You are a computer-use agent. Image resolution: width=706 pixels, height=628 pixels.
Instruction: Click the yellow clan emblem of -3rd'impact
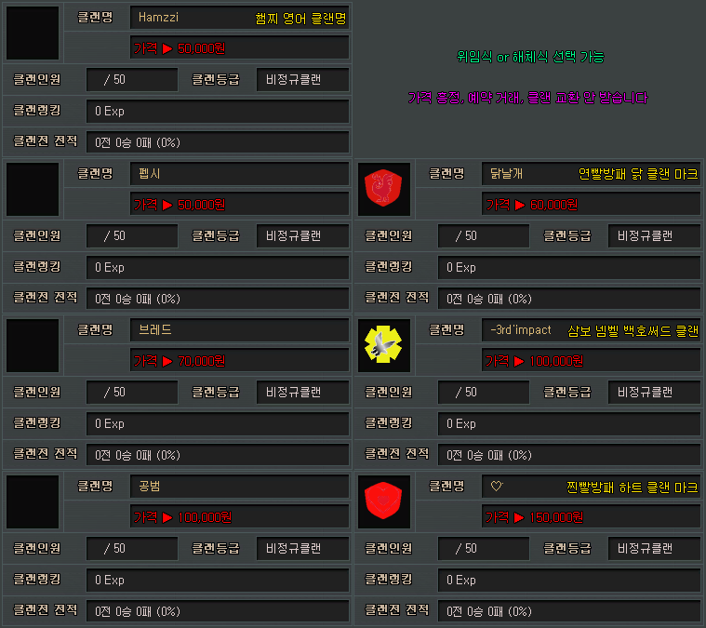(x=383, y=344)
